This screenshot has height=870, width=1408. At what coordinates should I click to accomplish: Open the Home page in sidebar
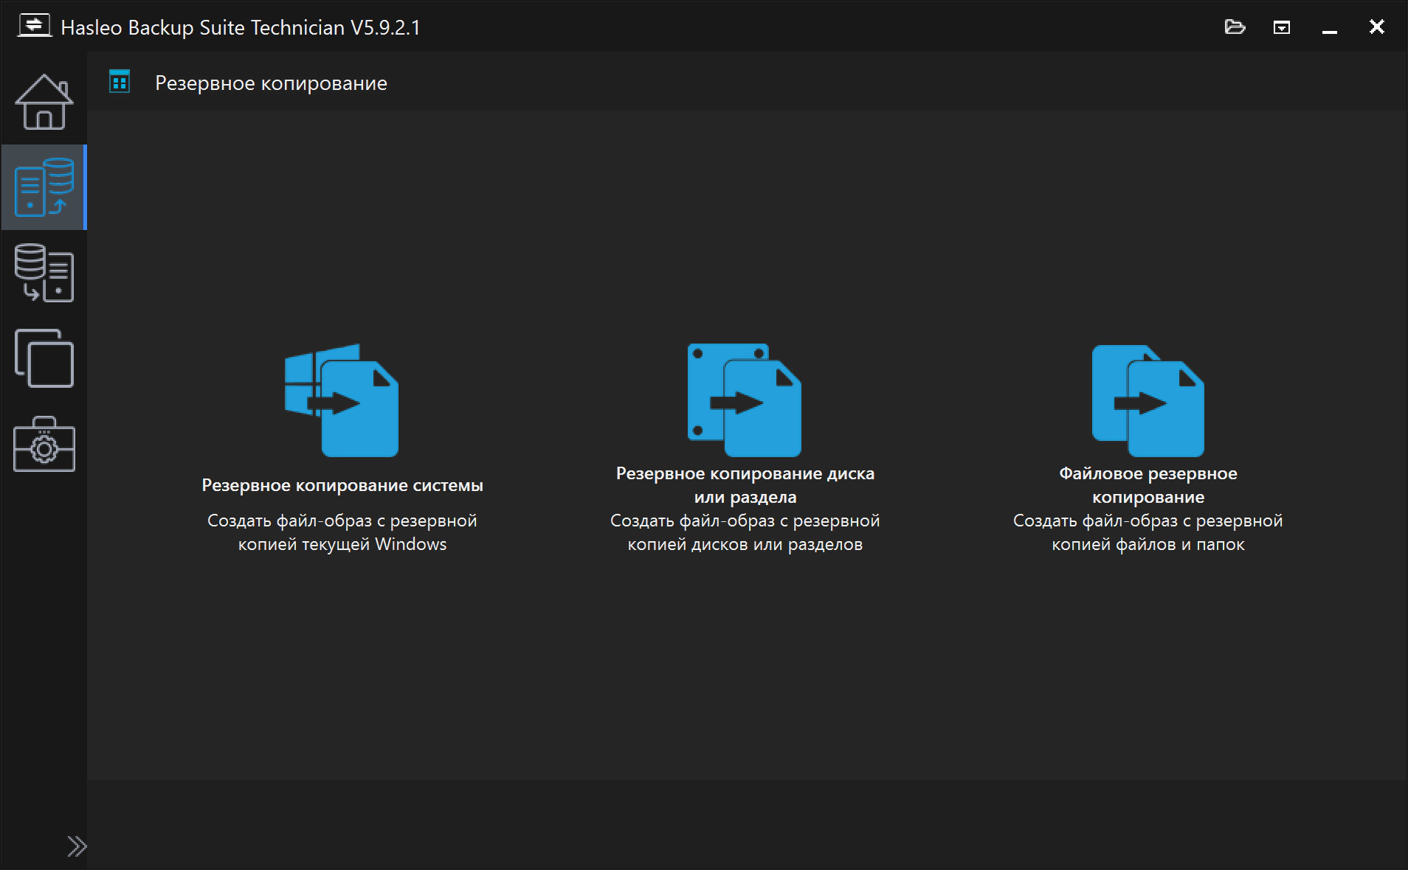pos(44,102)
